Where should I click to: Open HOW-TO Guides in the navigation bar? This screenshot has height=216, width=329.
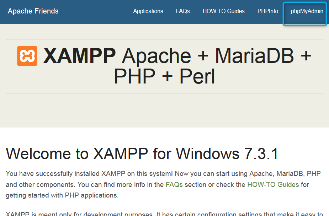click(223, 11)
